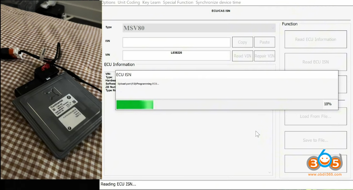The height and width of the screenshot is (190, 353).
Task: Click ECU Information panel scroll-down arrow
Action: pyautogui.click(x=270, y=173)
